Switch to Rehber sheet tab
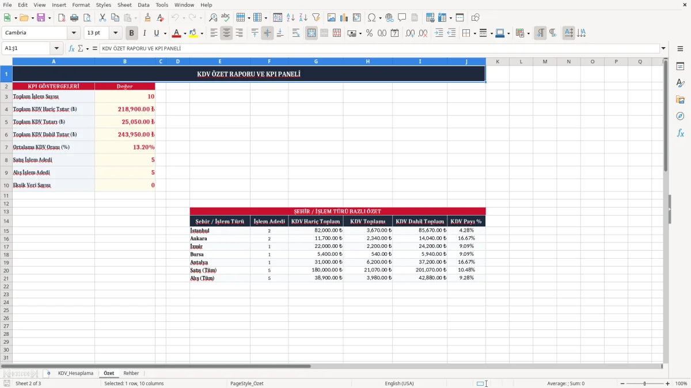Screen dimensions: 691x388 click(131, 374)
